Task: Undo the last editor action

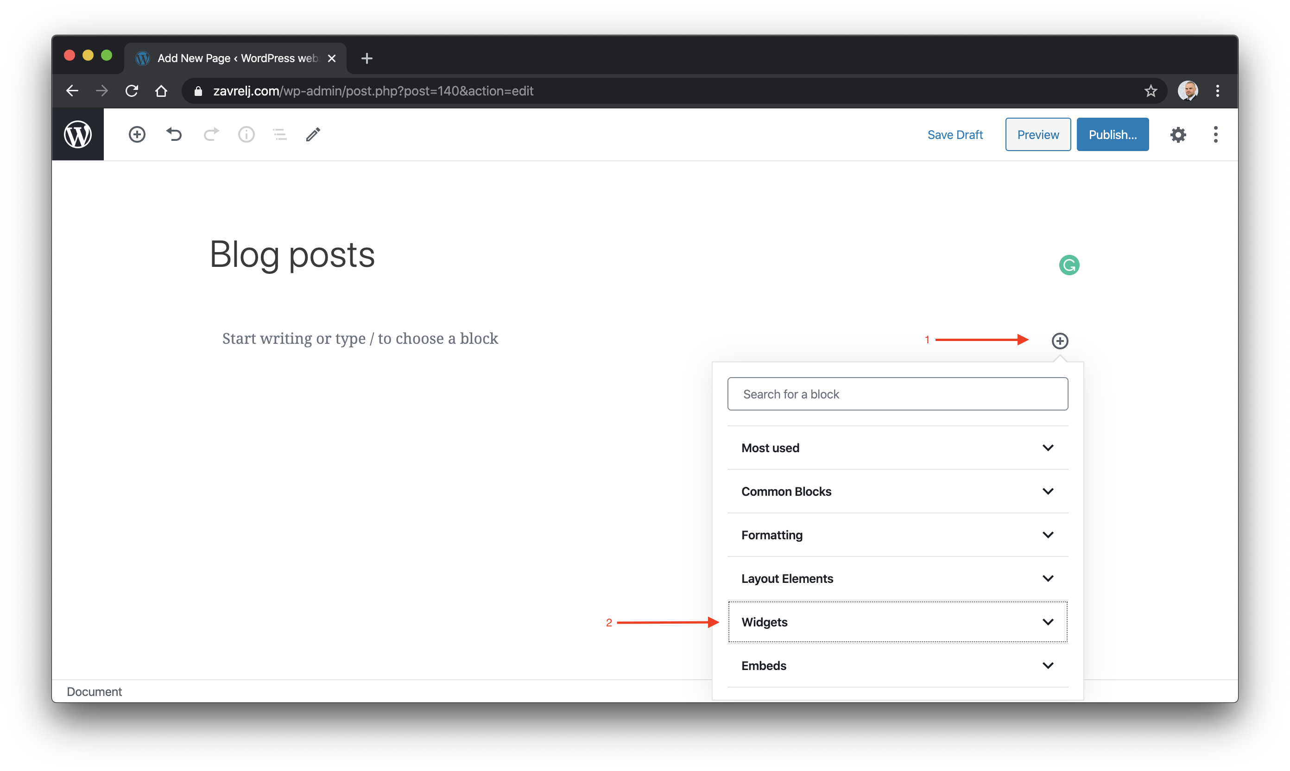Action: [174, 134]
